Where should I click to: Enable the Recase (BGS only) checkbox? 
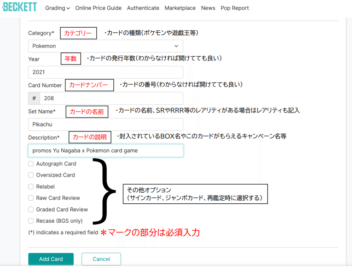[x=31, y=221]
